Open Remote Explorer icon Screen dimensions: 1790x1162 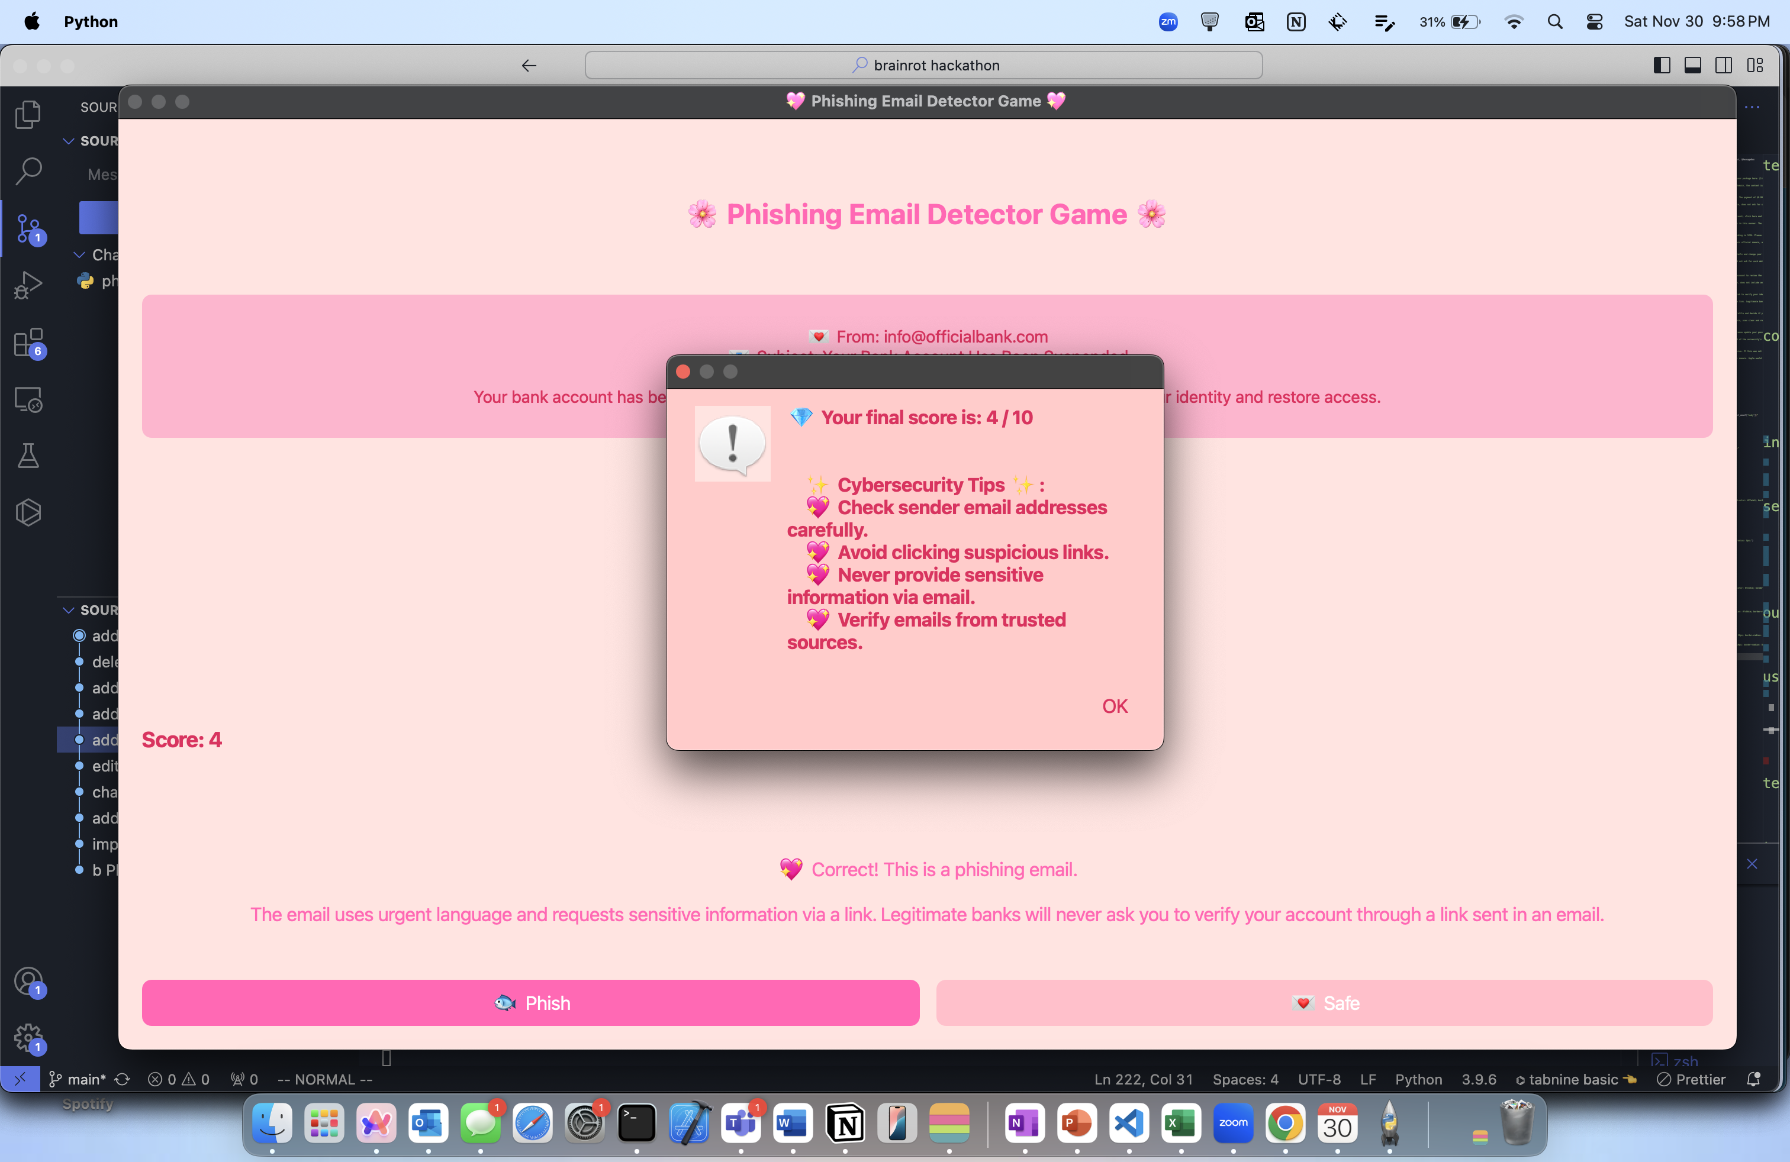click(x=28, y=399)
